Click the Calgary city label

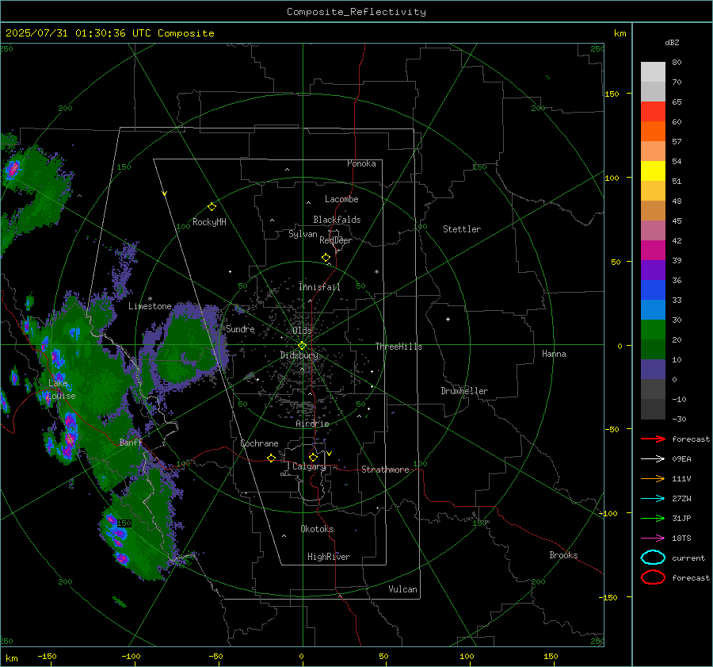point(309,466)
